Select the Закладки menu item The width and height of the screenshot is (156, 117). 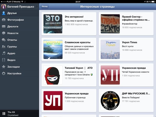pyautogui.click(x=14, y=67)
